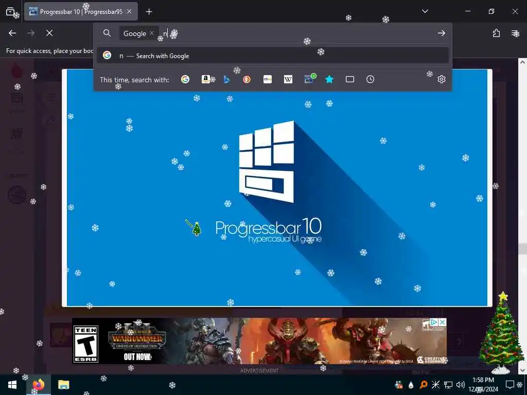Search with DuckDuckGo engine icon
527x395 pixels.
(247, 79)
